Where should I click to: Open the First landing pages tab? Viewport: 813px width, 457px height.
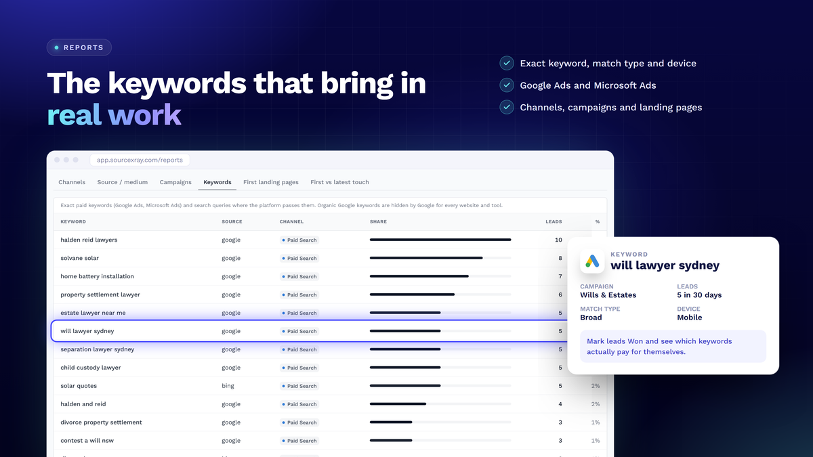[271, 182]
